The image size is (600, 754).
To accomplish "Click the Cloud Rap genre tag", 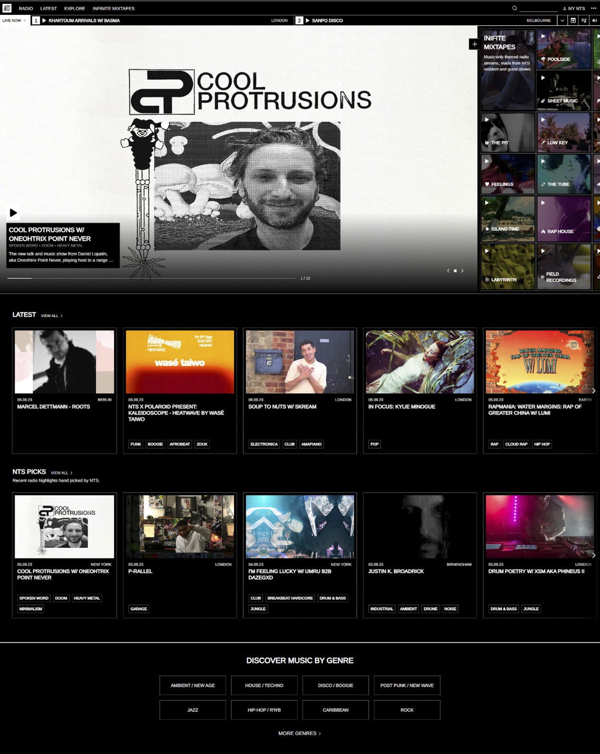I will click(516, 444).
